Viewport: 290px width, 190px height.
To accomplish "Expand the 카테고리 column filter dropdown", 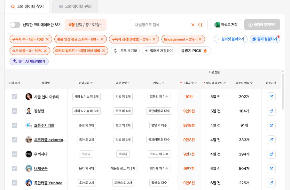I will point(86,83).
